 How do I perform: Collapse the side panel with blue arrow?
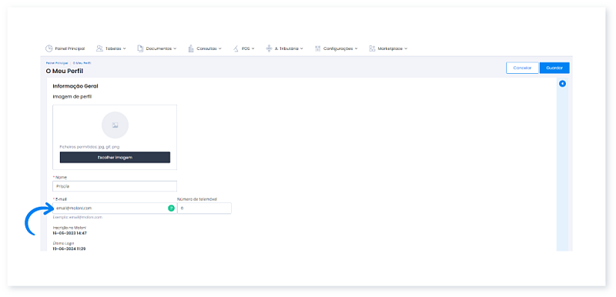coord(562,84)
